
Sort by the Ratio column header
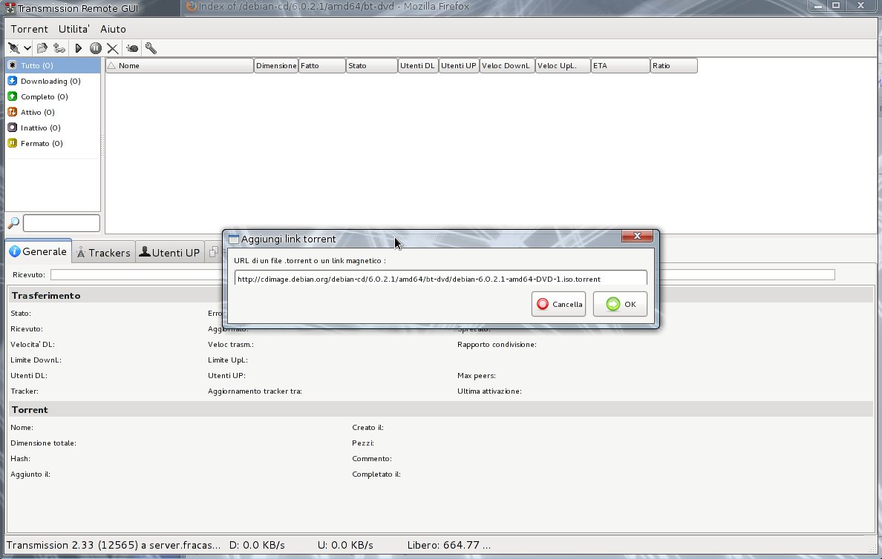[x=674, y=66]
